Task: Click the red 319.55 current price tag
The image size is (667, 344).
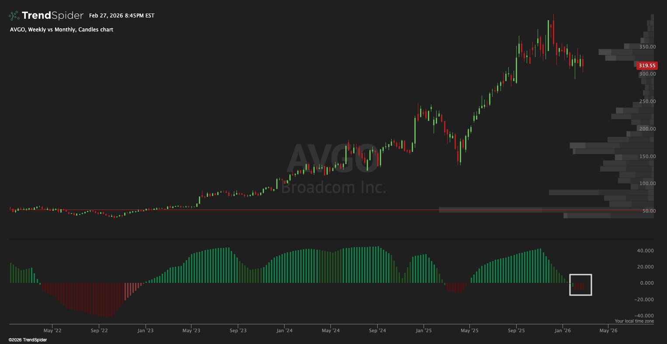Action: [x=647, y=65]
